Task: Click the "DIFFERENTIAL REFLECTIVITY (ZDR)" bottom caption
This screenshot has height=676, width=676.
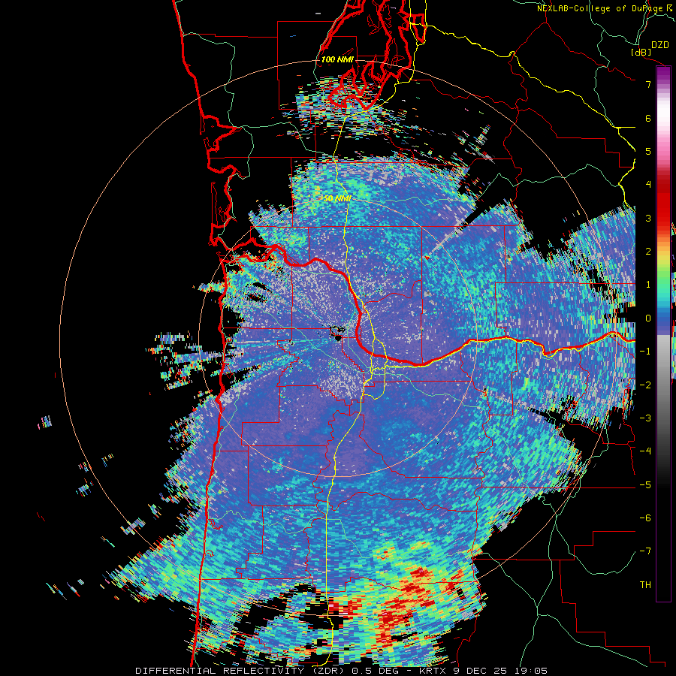Action: point(241,671)
